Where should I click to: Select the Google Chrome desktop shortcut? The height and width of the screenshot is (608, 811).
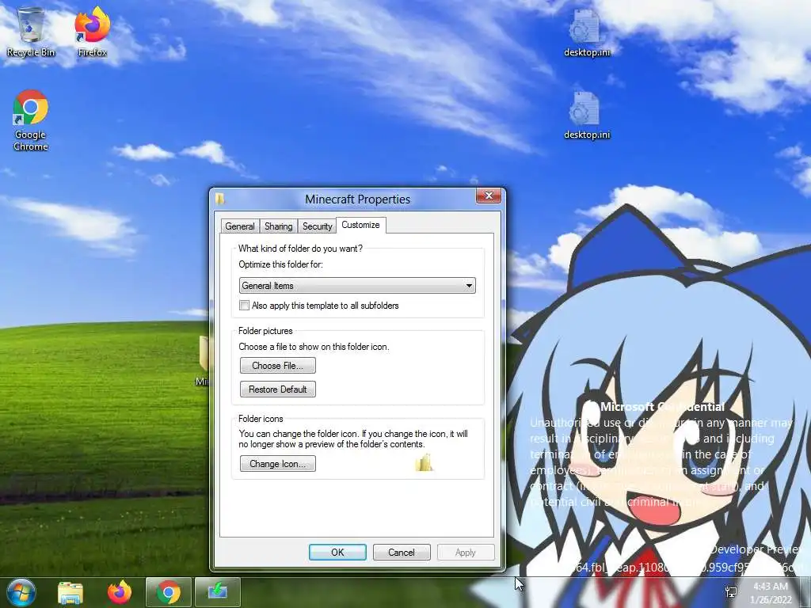(x=31, y=120)
